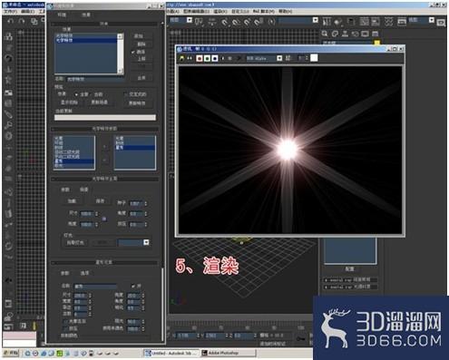Toggle the star element 启用 On checkbox

[x=133, y=286]
